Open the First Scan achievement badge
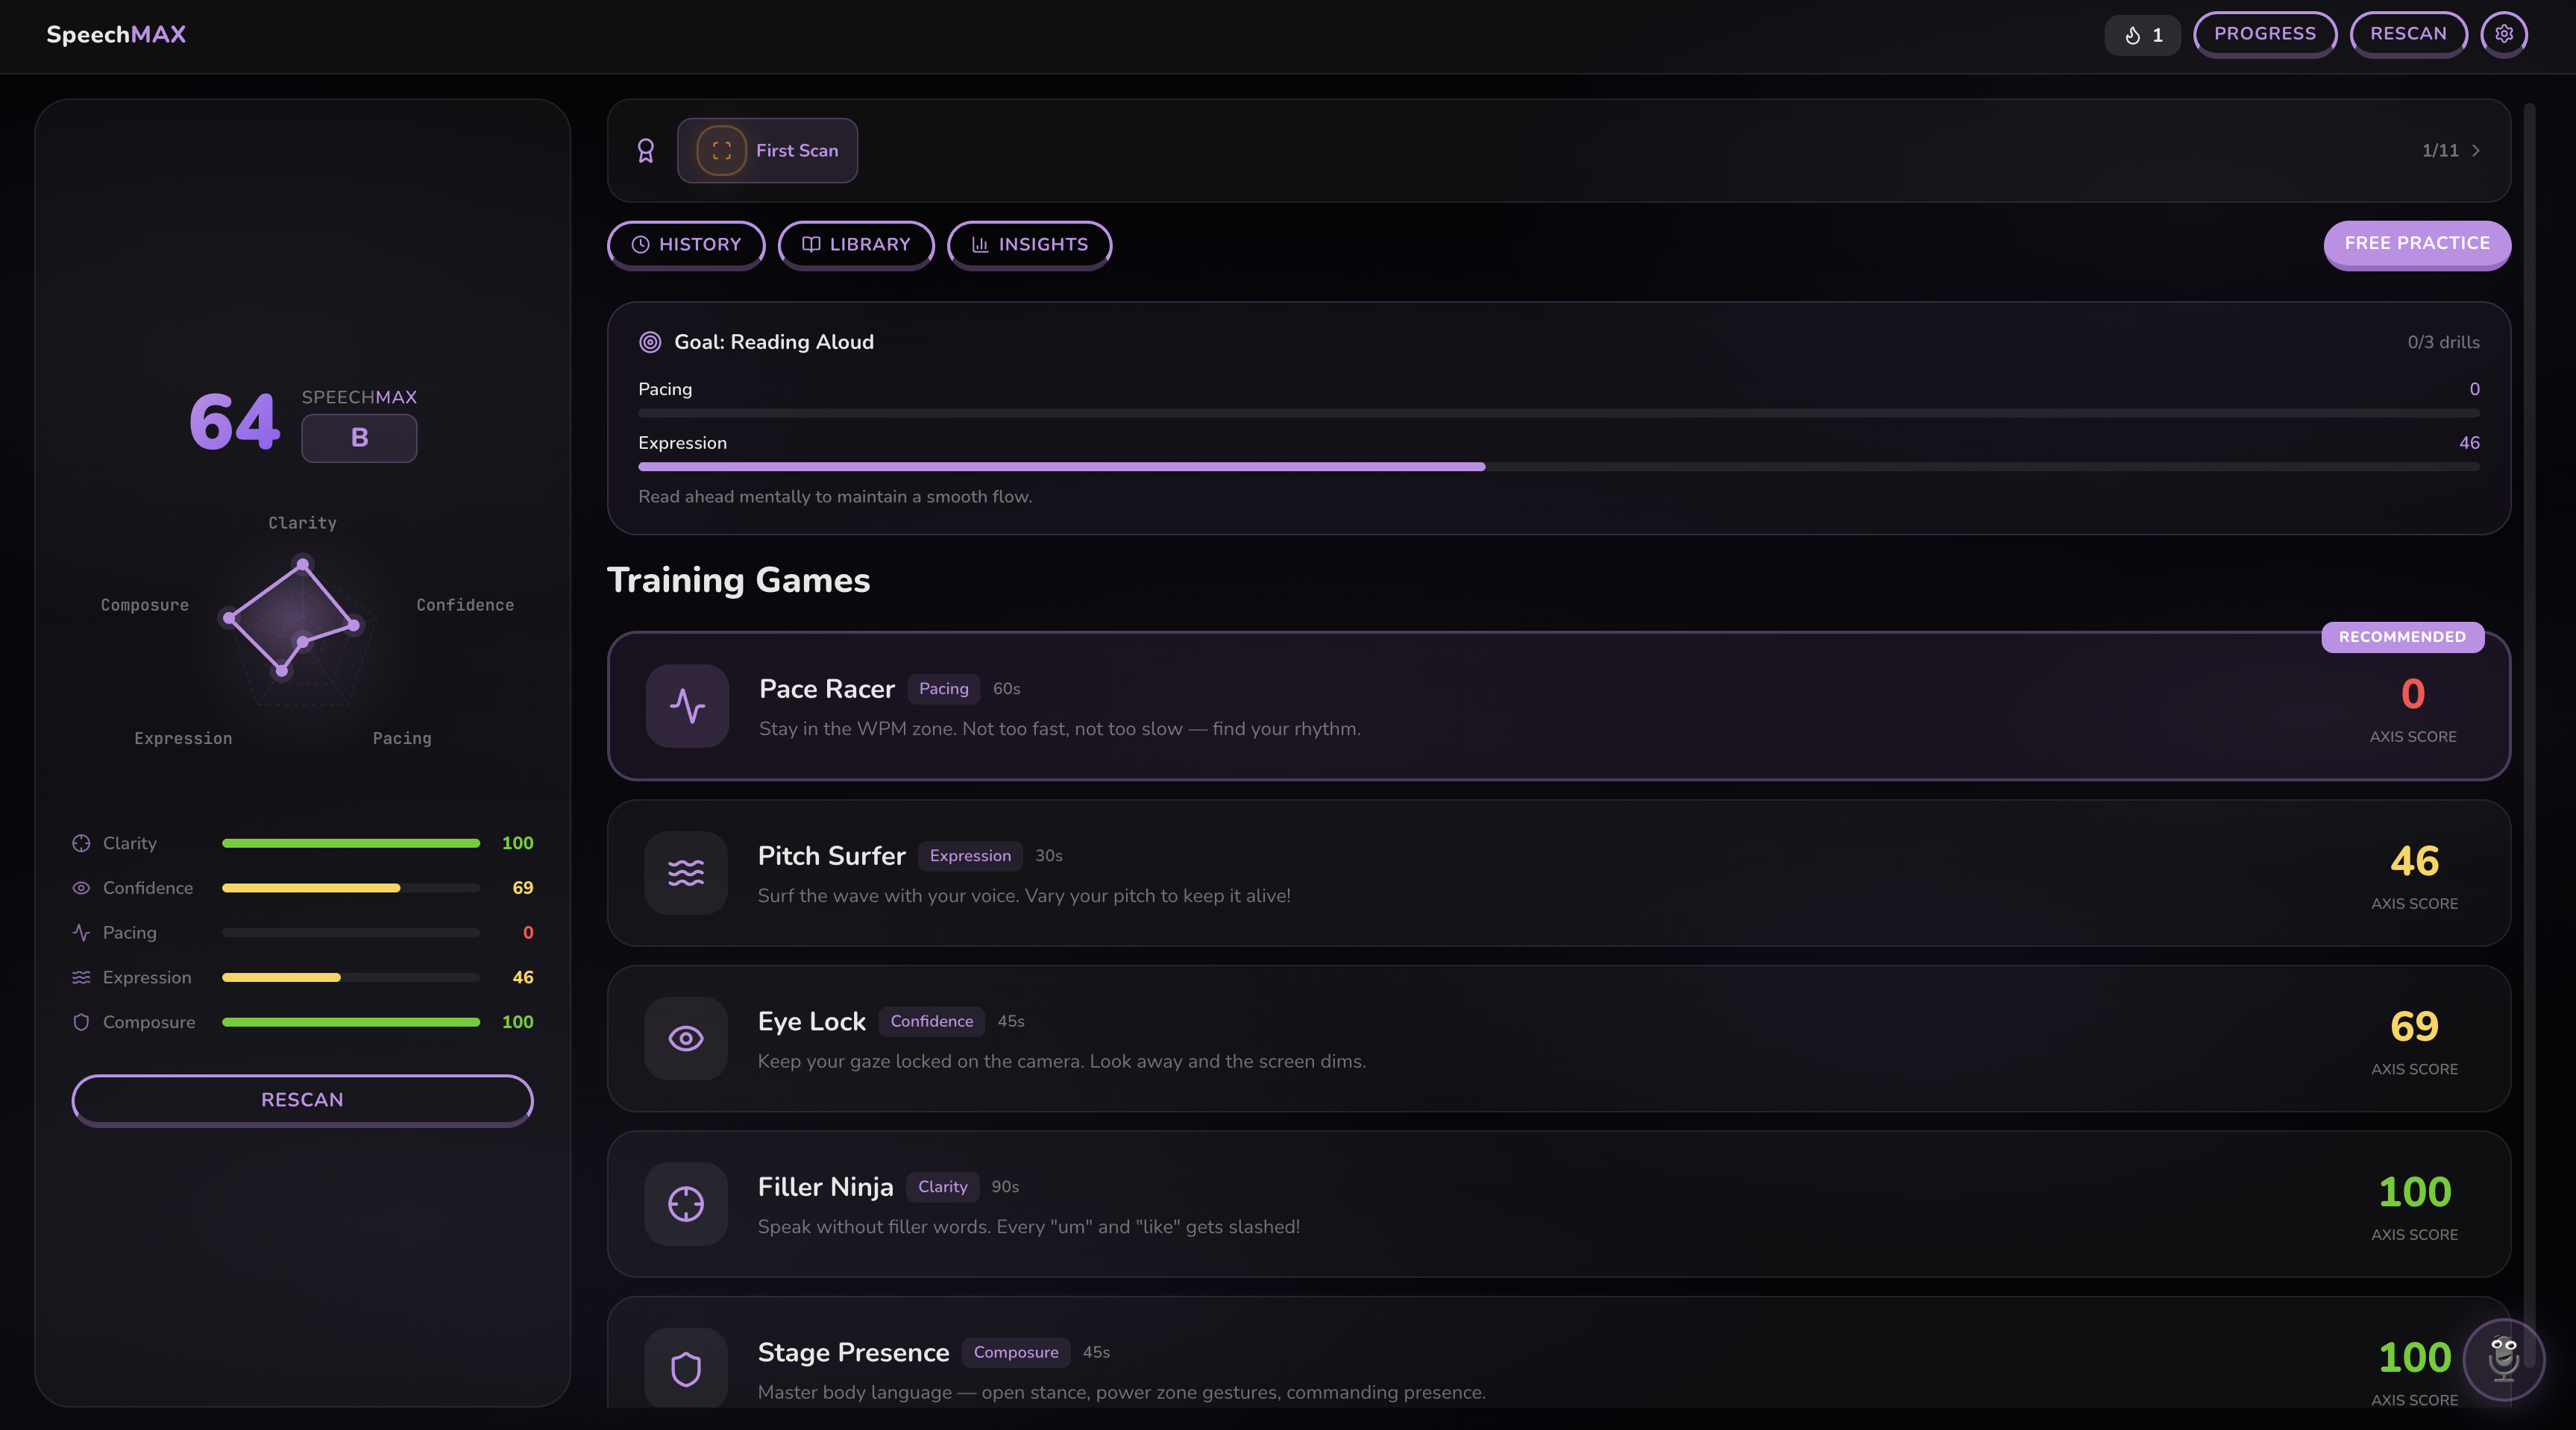This screenshot has width=2576, height=1430. tap(767, 150)
